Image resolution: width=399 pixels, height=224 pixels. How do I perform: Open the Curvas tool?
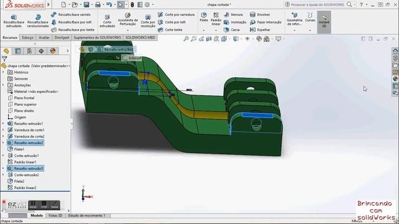point(310,17)
